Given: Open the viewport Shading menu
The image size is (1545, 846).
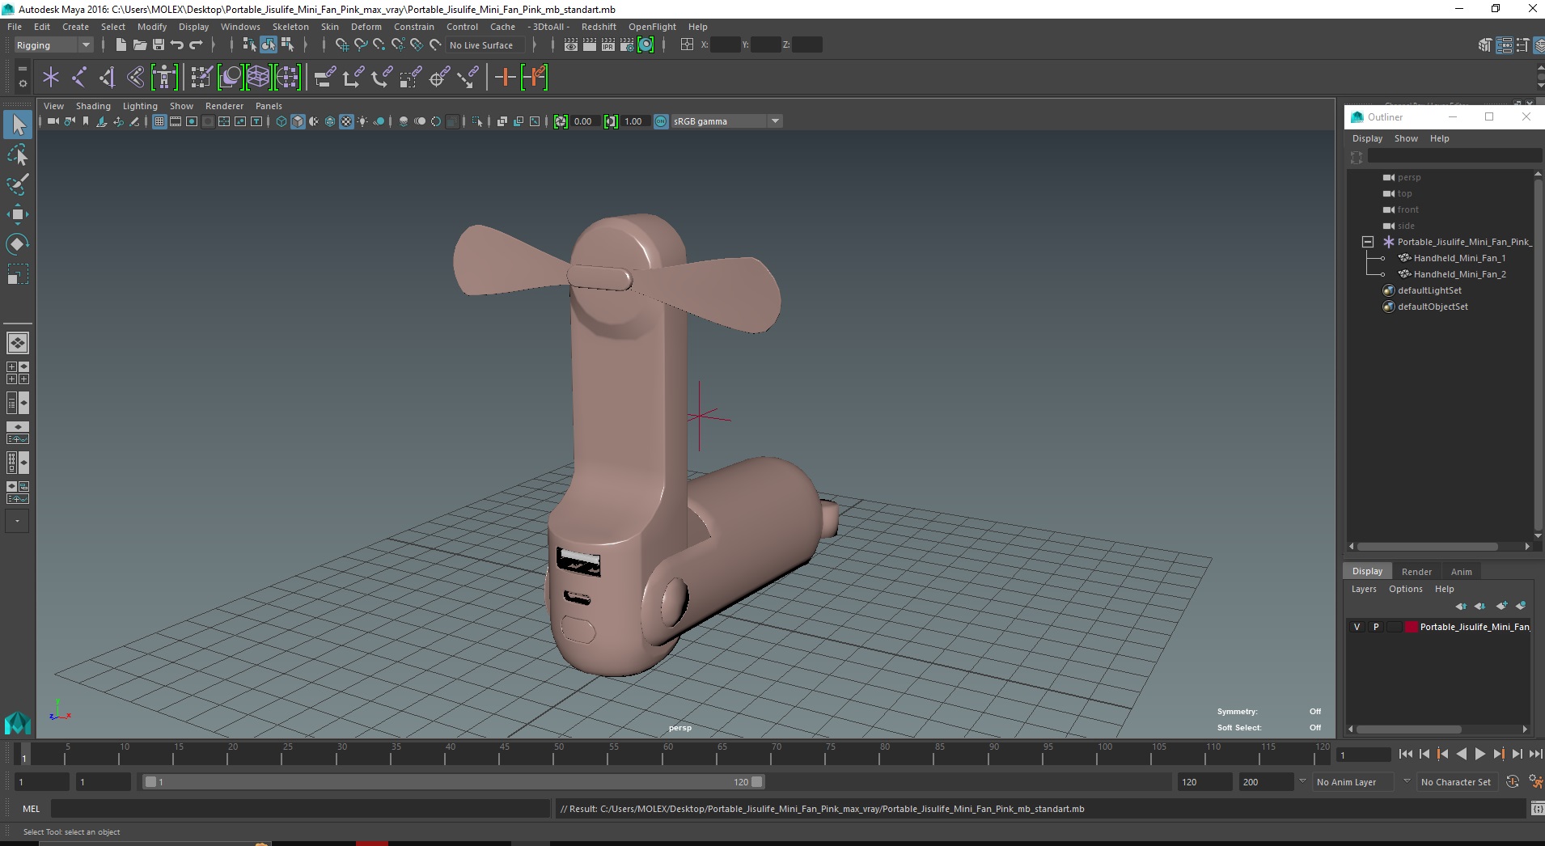Looking at the screenshot, I should pos(93,106).
